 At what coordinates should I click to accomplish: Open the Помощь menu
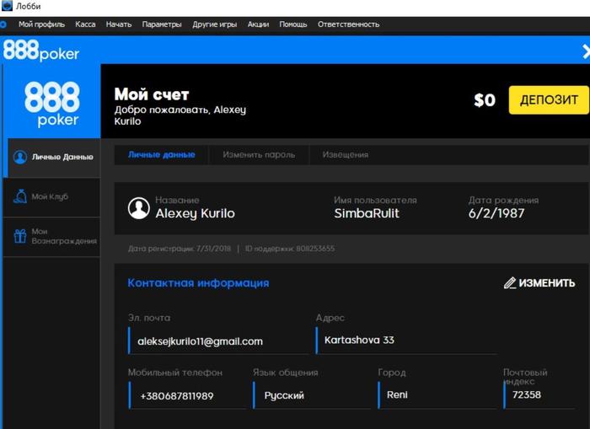(293, 24)
